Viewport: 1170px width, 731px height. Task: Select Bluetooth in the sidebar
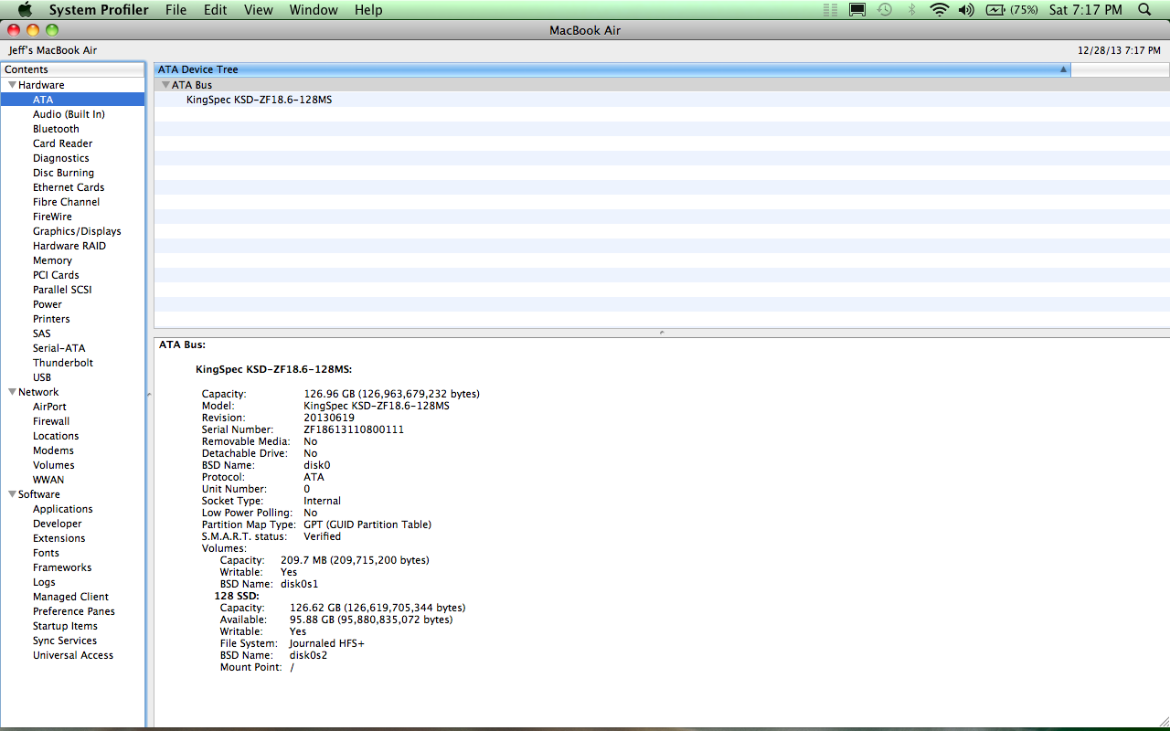pos(56,129)
